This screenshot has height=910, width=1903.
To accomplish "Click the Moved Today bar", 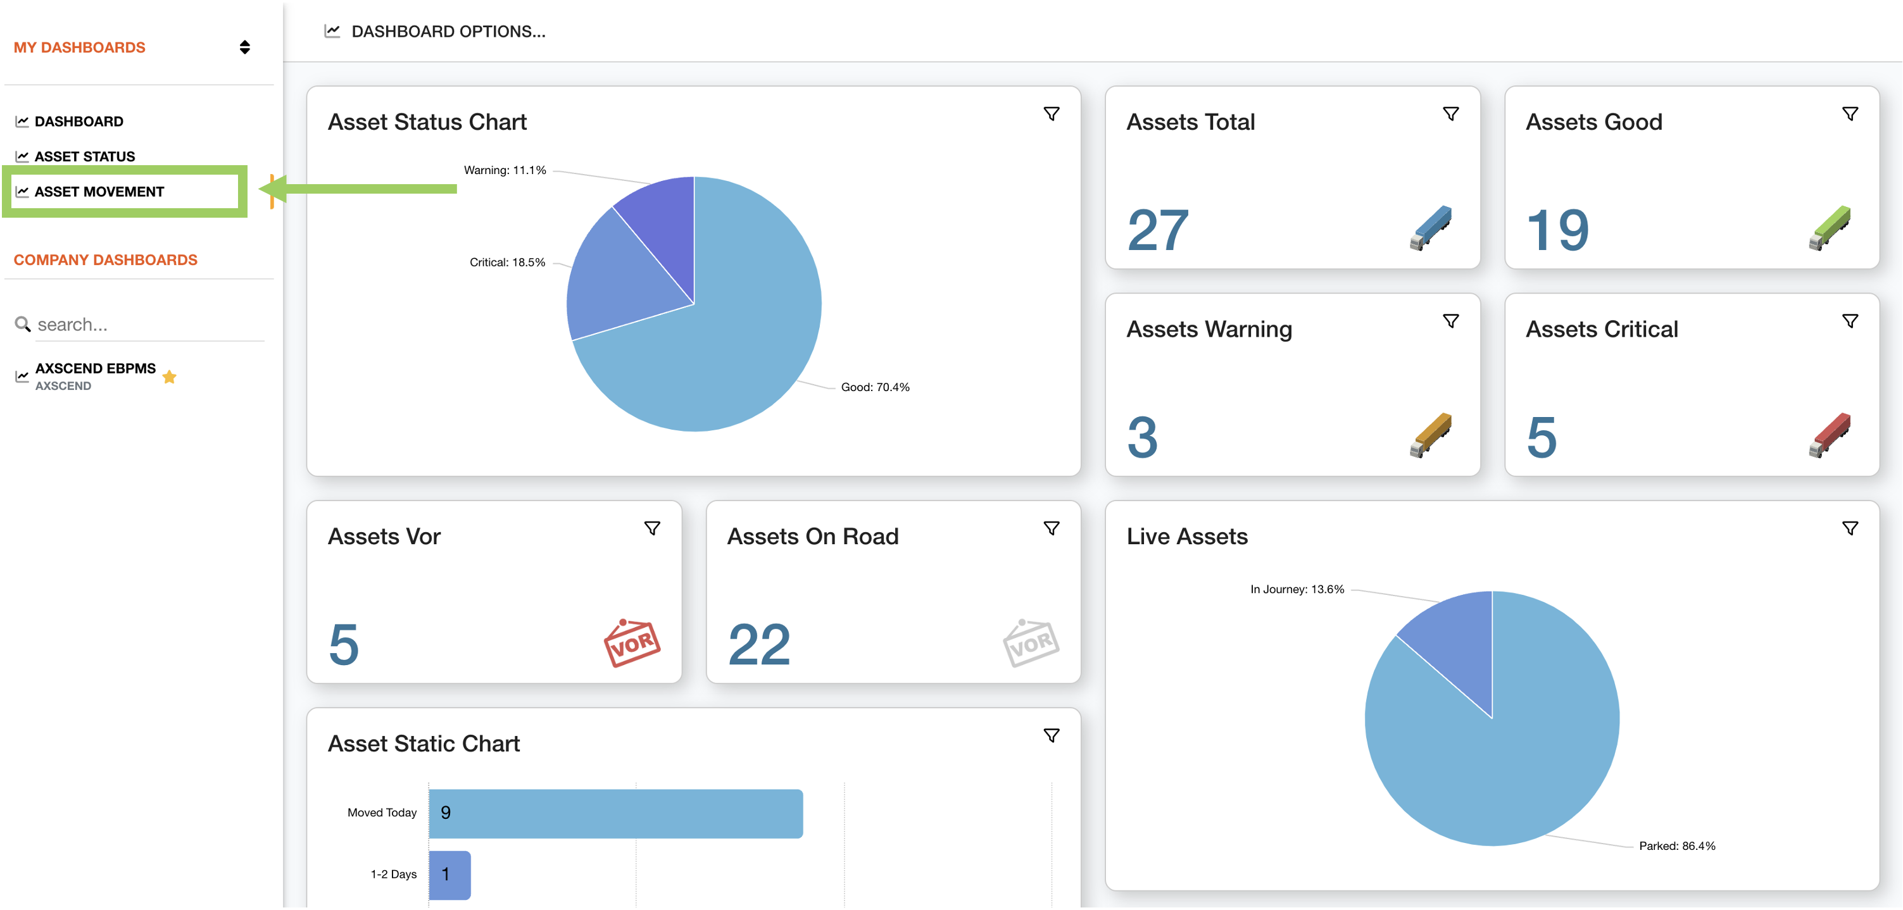I will coord(616,813).
